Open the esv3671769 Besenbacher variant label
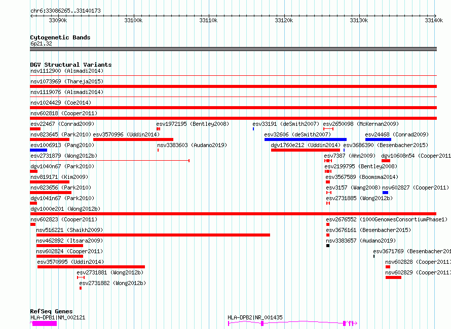The height and width of the screenshot is (329, 451). (412, 251)
